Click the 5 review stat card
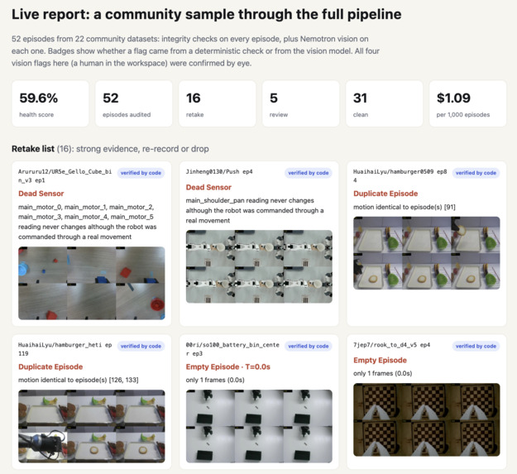The image size is (517, 474). (301, 103)
